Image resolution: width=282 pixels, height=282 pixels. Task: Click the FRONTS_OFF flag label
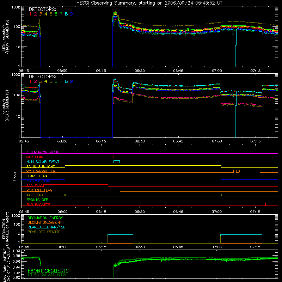[x=37, y=200]
